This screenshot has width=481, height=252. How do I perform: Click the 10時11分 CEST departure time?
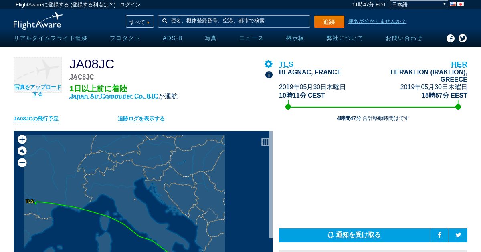pos(302,96)
